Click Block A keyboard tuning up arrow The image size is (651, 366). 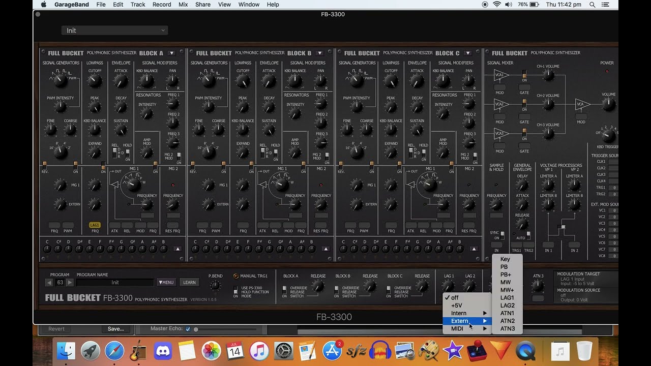pos(177,249)
